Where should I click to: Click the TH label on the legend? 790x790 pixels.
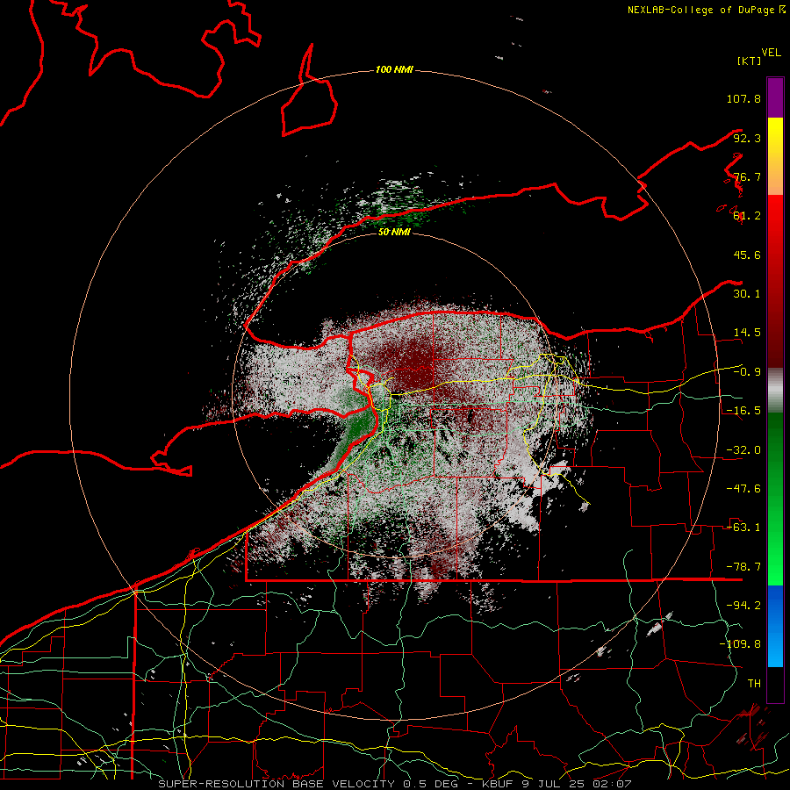tap(754, 684)
